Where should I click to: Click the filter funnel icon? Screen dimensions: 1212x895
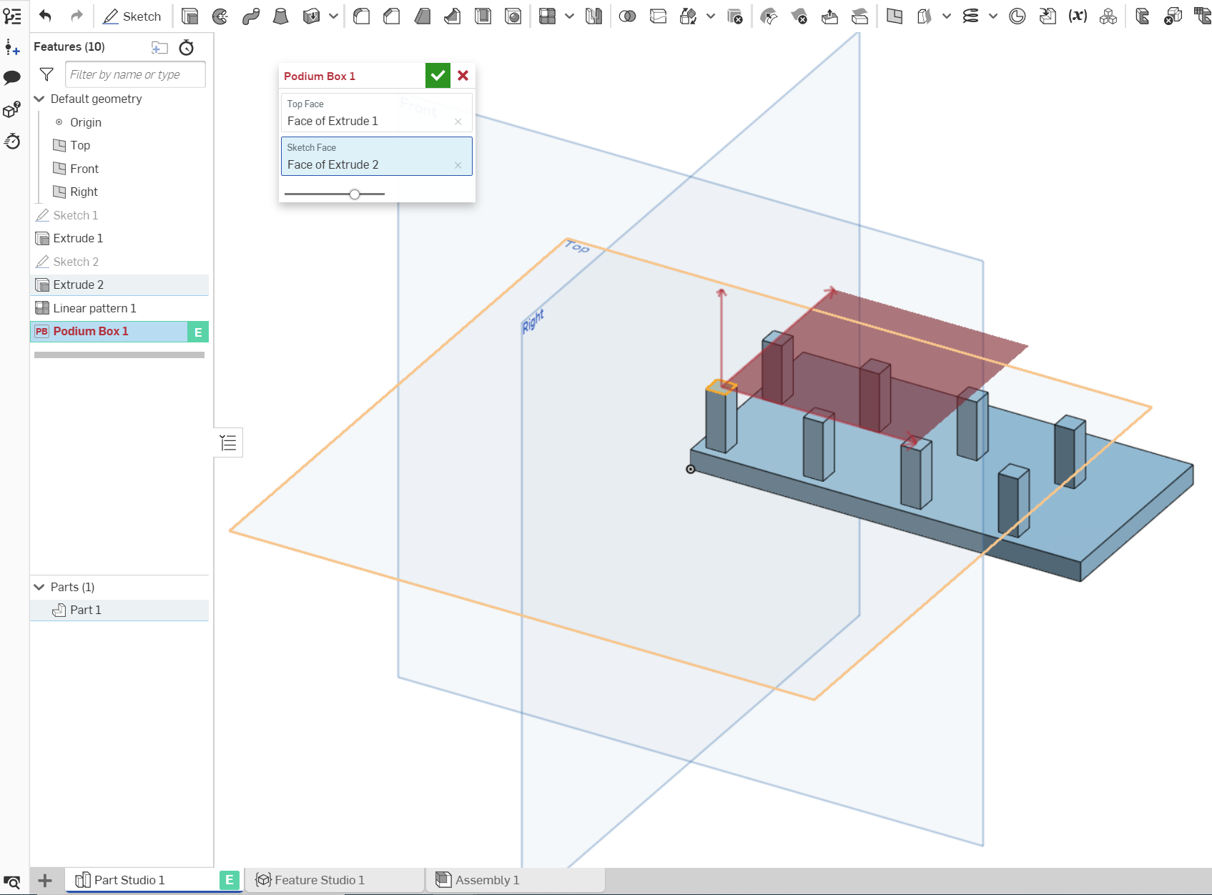[x=46, y=74]
